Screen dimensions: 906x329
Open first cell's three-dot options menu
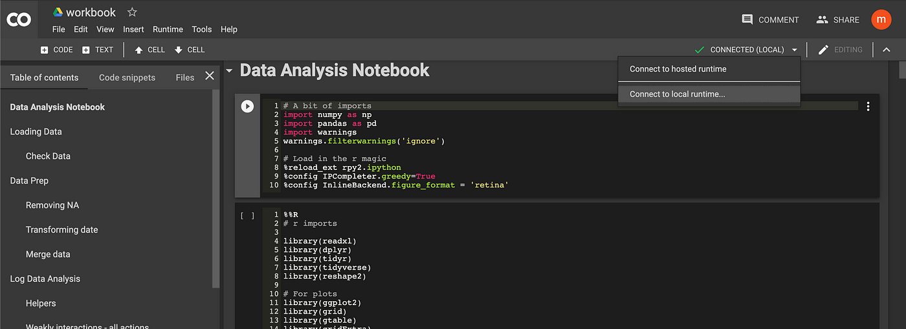tap(868, 107)
